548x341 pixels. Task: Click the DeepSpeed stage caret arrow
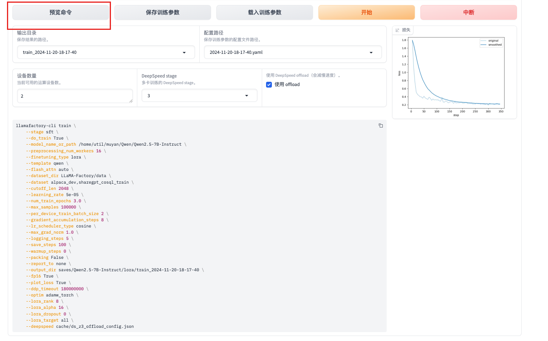coord(247,96)
